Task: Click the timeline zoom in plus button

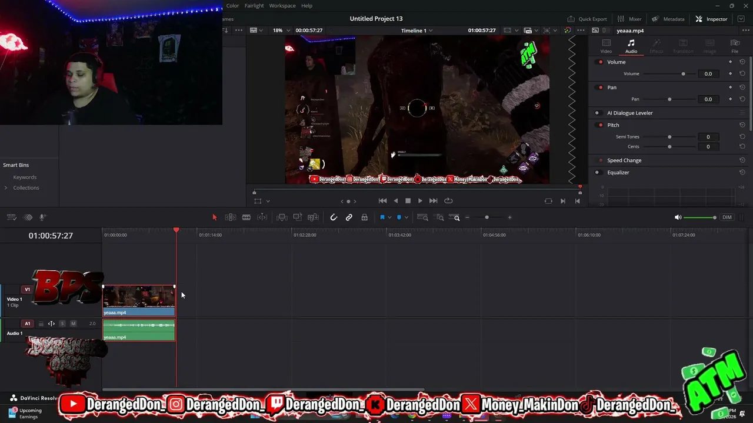Action: click(509, 217)
